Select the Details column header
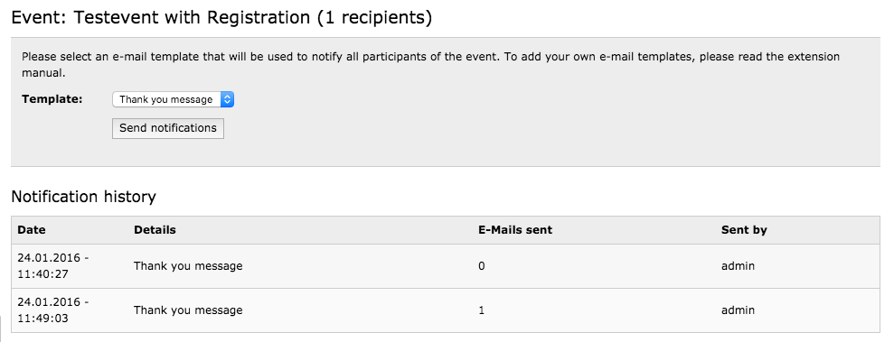This screenshot has height=342, width=894. tap(155, 230)
